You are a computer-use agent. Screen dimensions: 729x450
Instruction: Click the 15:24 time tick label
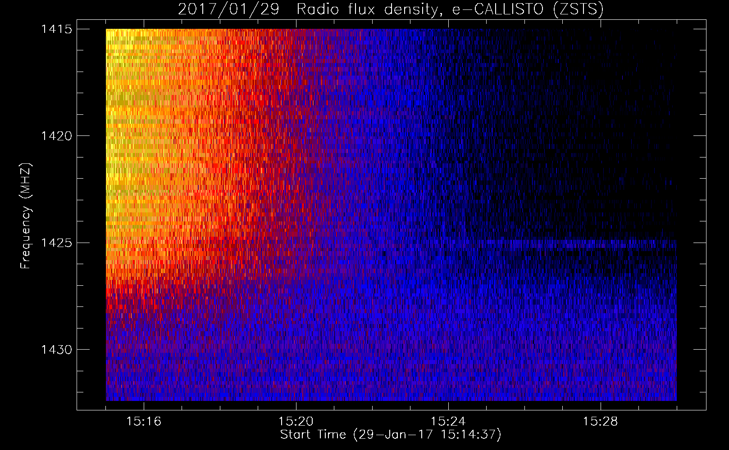click(448, 422)
